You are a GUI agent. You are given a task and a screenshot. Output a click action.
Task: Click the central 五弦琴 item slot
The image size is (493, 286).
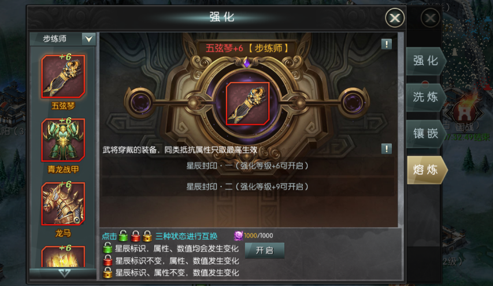pos(248,104)
